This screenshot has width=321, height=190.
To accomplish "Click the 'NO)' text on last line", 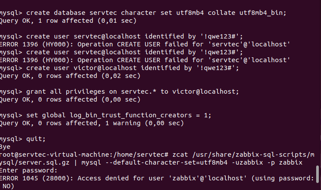I will pyautogui.click(x=8, y=186).
